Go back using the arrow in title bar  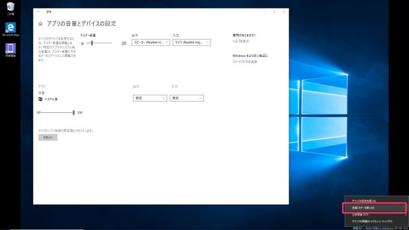[38, 12]
